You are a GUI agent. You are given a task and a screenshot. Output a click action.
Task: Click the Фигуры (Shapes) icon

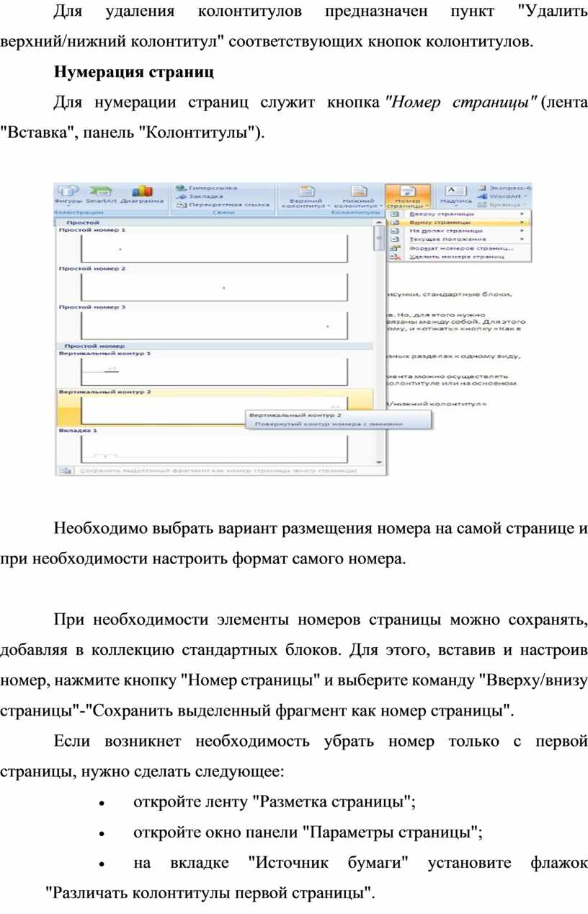pos(68,190)
